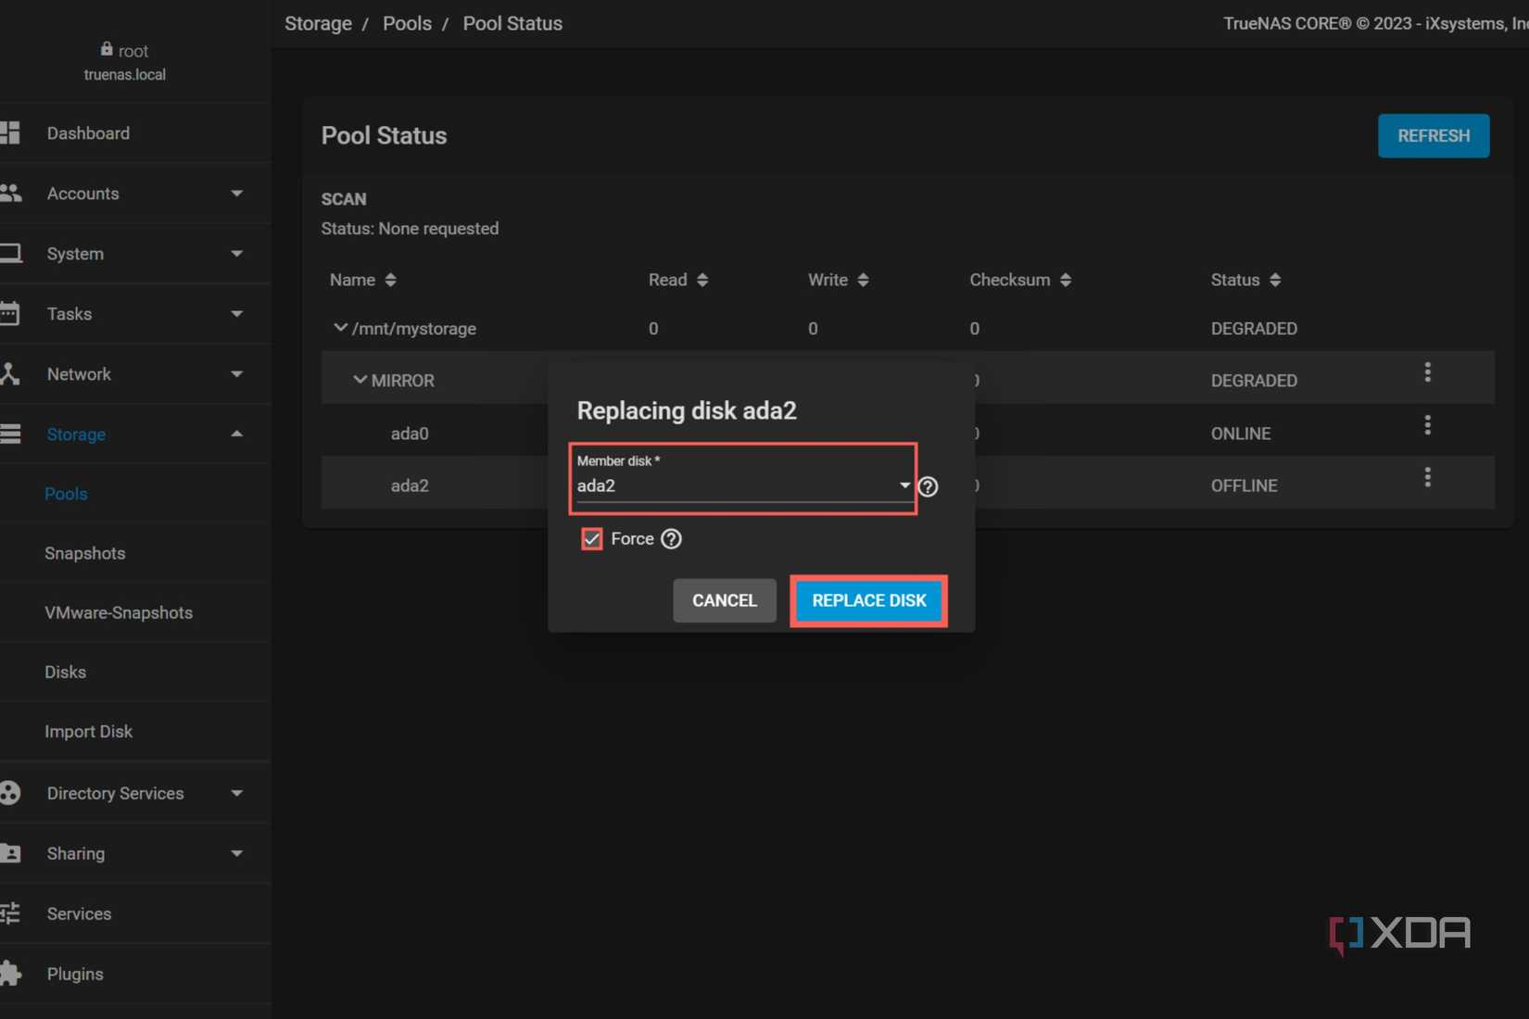Image resolution: width=1529 pixels, height=1019 pixels.
Task: Expand the Accounts menu arrow
Action: pos(237,194)
